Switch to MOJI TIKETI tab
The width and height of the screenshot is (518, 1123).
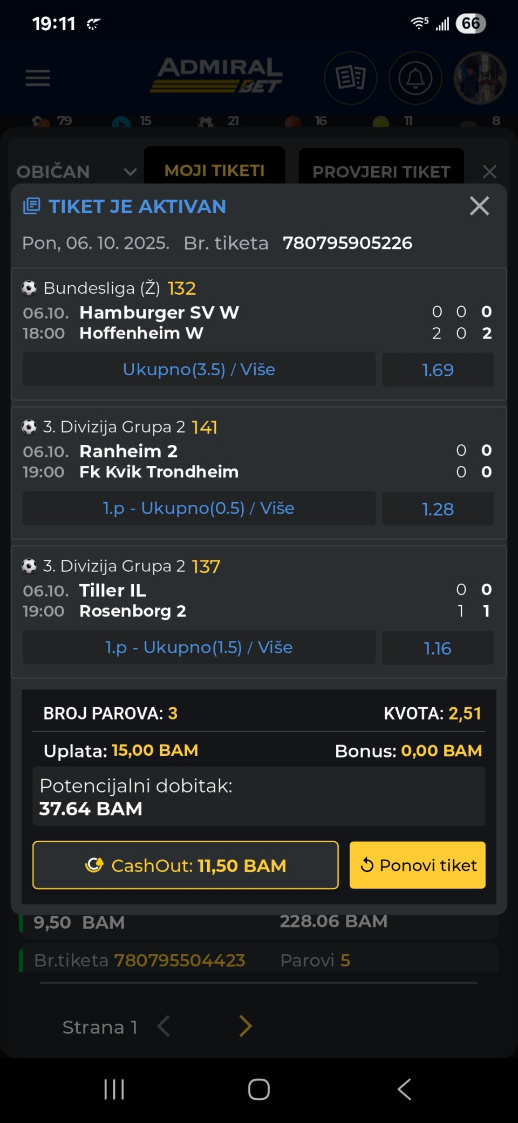tap(214, 171)
